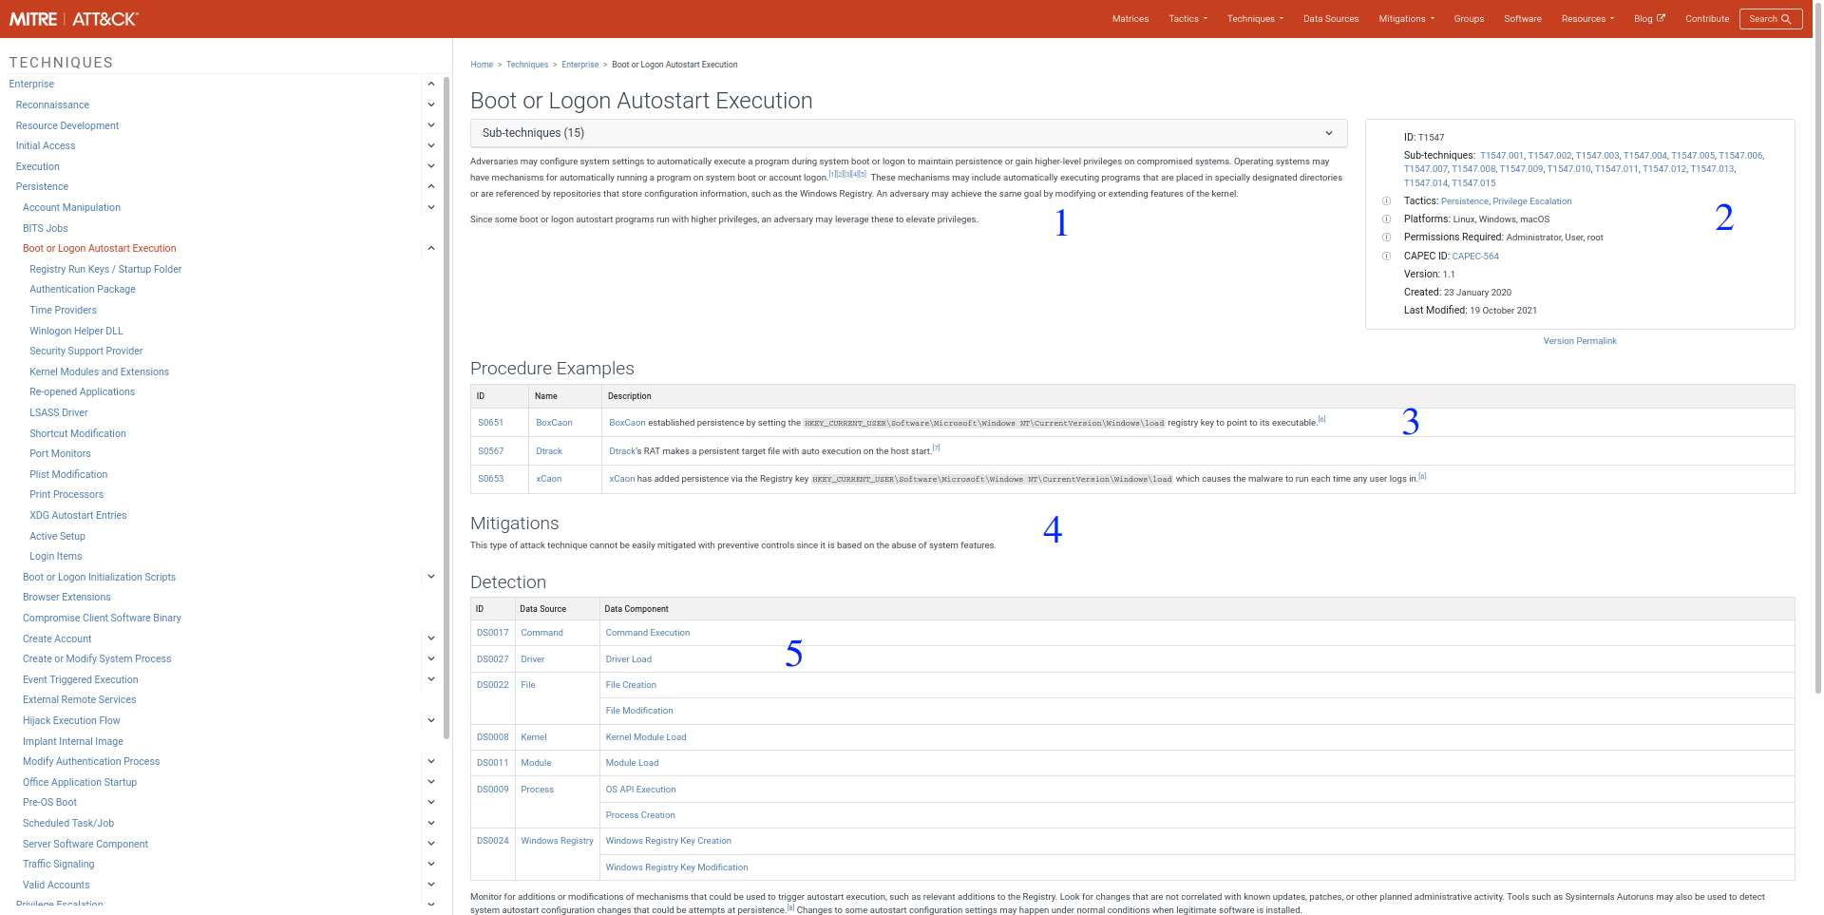Open Implant Internal Image in sidebar

coord(73,741)
